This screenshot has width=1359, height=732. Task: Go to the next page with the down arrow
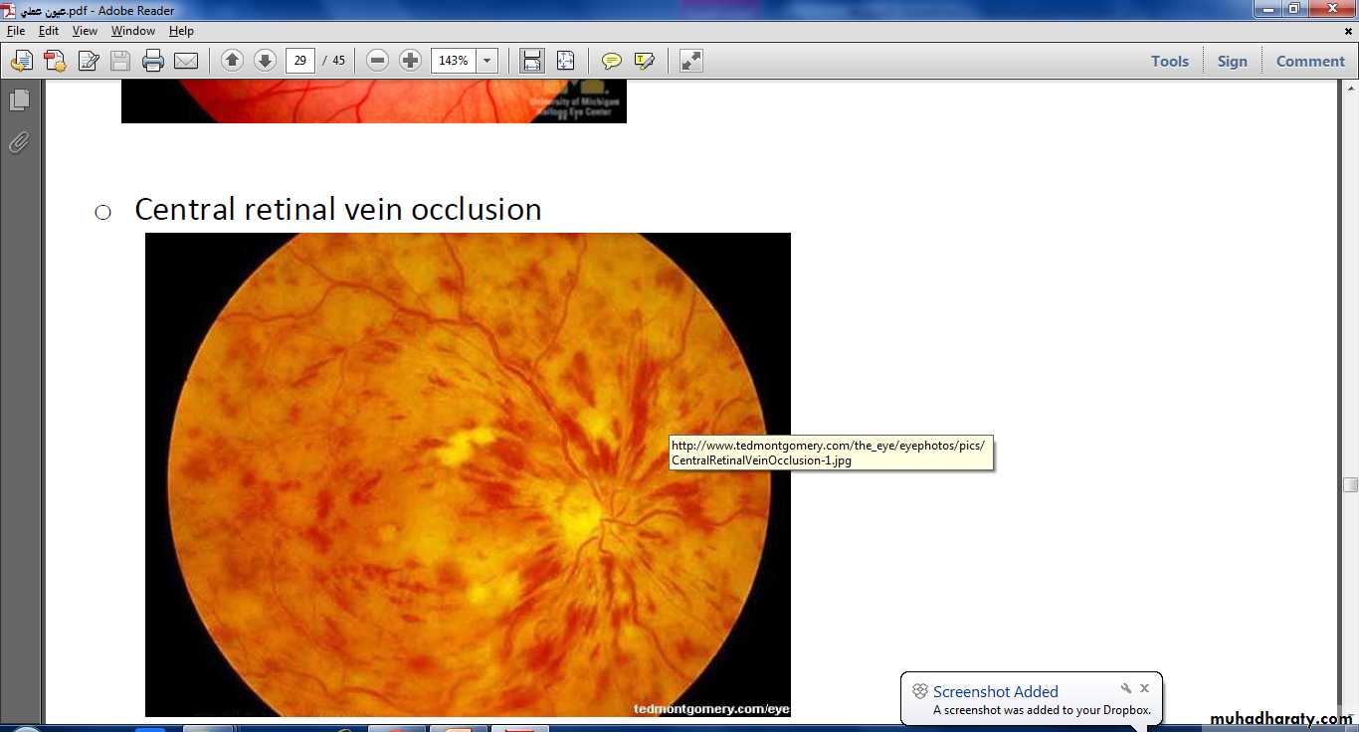pyautogui.click(x=265, y=61)
